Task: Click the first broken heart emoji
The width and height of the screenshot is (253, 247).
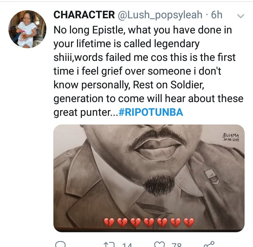Action: (x=109, y=223)
